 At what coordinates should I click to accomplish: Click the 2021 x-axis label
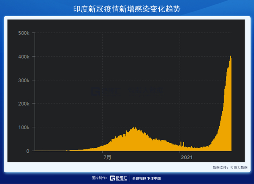[x=187, y=157]
